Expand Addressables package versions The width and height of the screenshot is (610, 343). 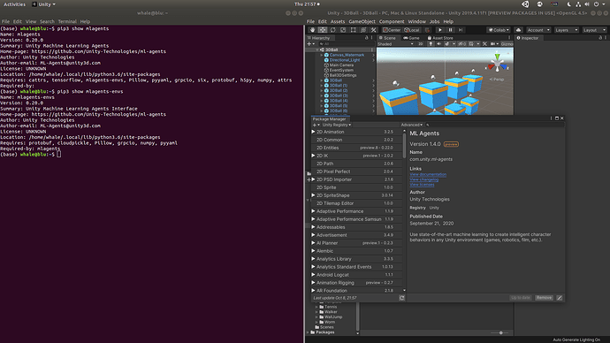coord(313,227)
